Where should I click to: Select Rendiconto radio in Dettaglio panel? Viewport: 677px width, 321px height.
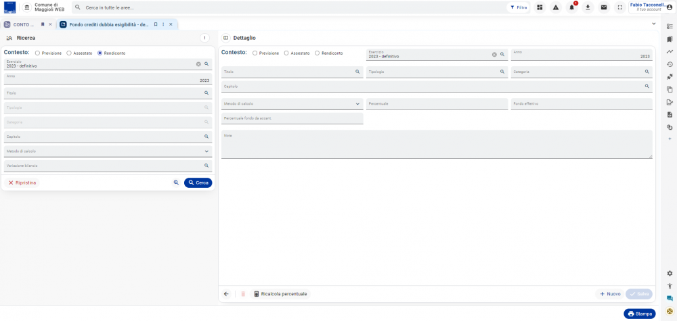point(318,53)
